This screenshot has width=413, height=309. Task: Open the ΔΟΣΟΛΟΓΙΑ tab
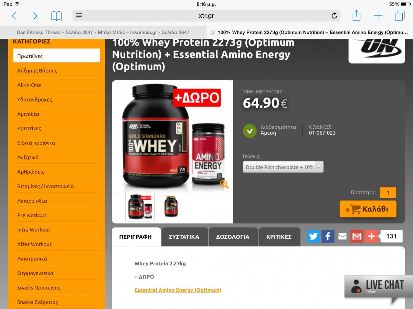click(233, 237)
